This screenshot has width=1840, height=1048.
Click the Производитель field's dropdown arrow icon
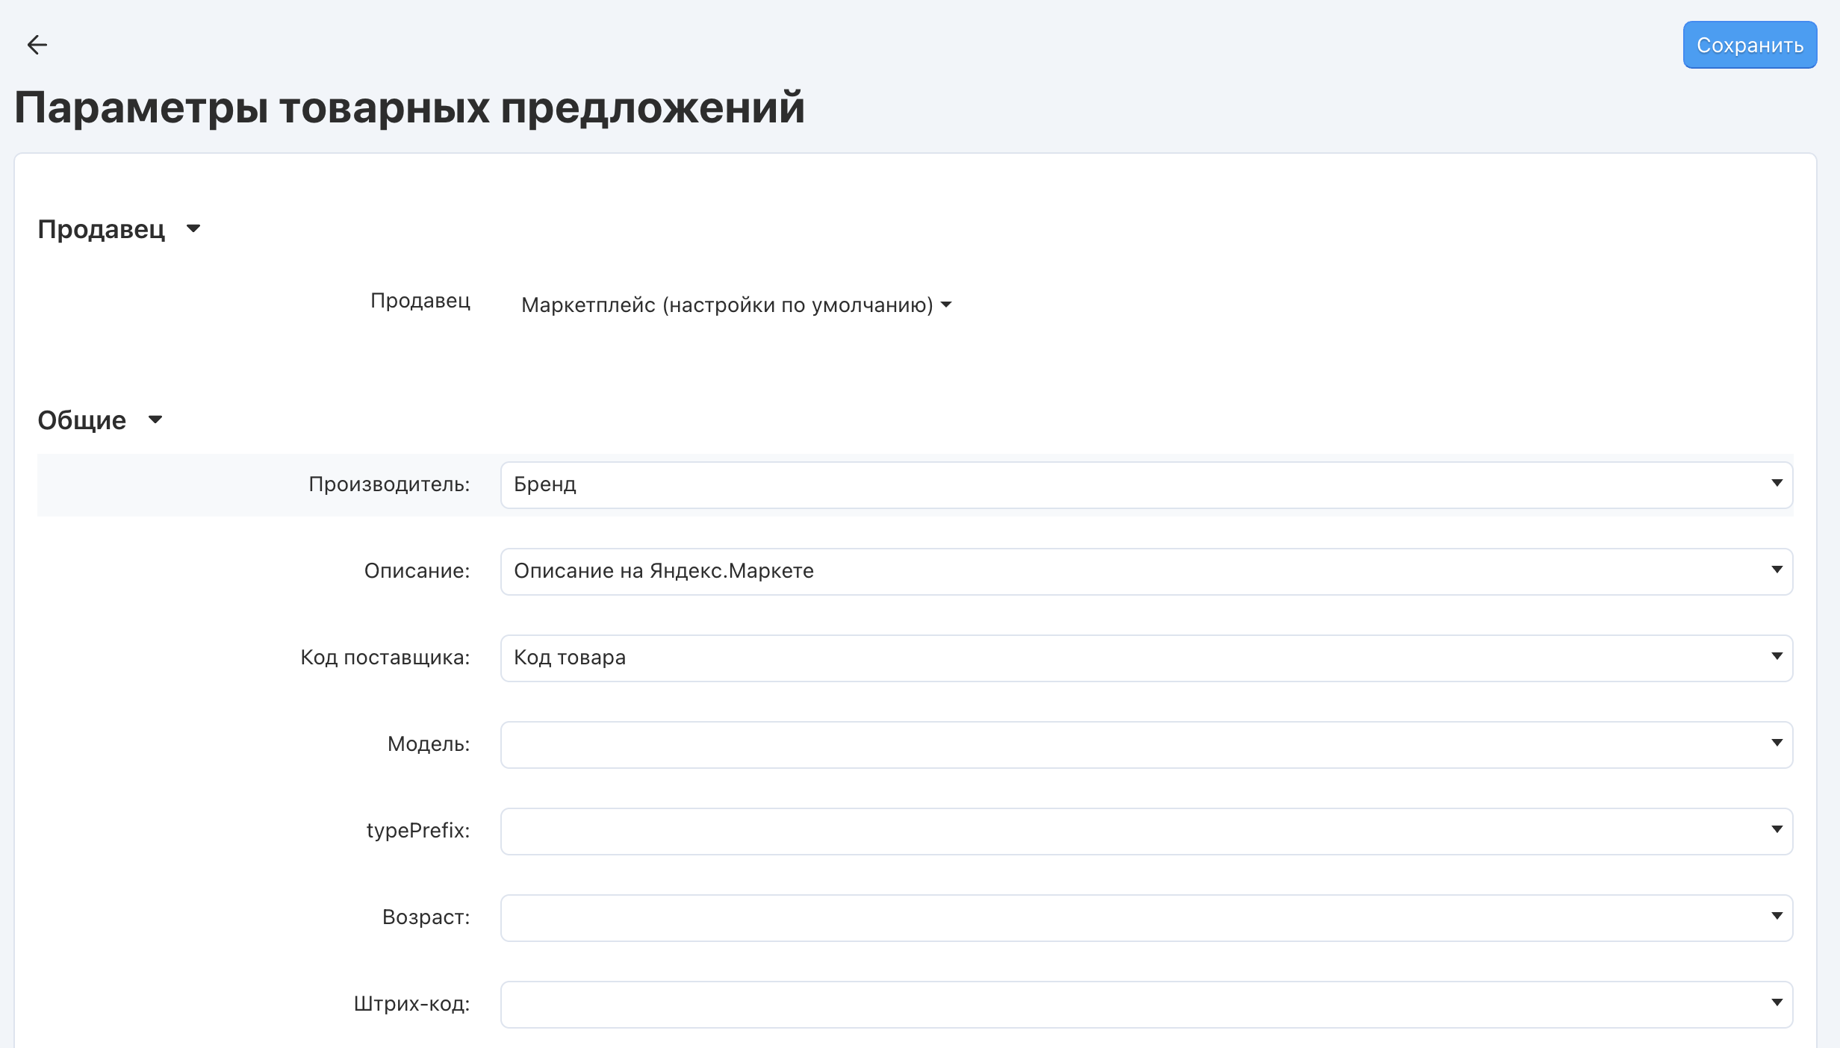[1777, 483]
